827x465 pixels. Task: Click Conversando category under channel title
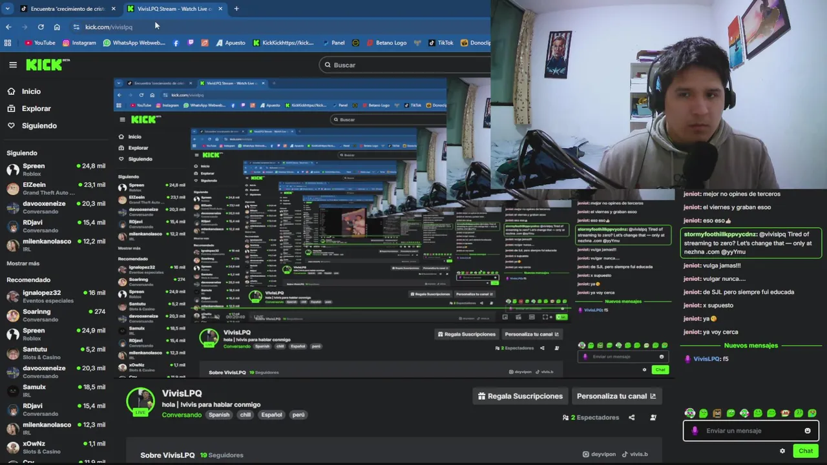[x=182, y=415]
